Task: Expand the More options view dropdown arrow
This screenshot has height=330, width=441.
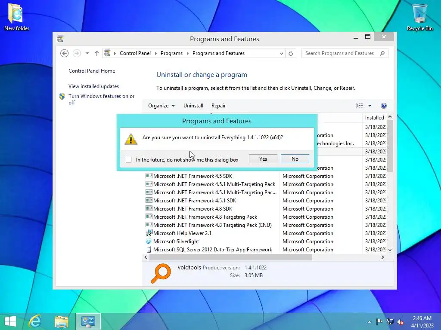Action: coord(370,106)
